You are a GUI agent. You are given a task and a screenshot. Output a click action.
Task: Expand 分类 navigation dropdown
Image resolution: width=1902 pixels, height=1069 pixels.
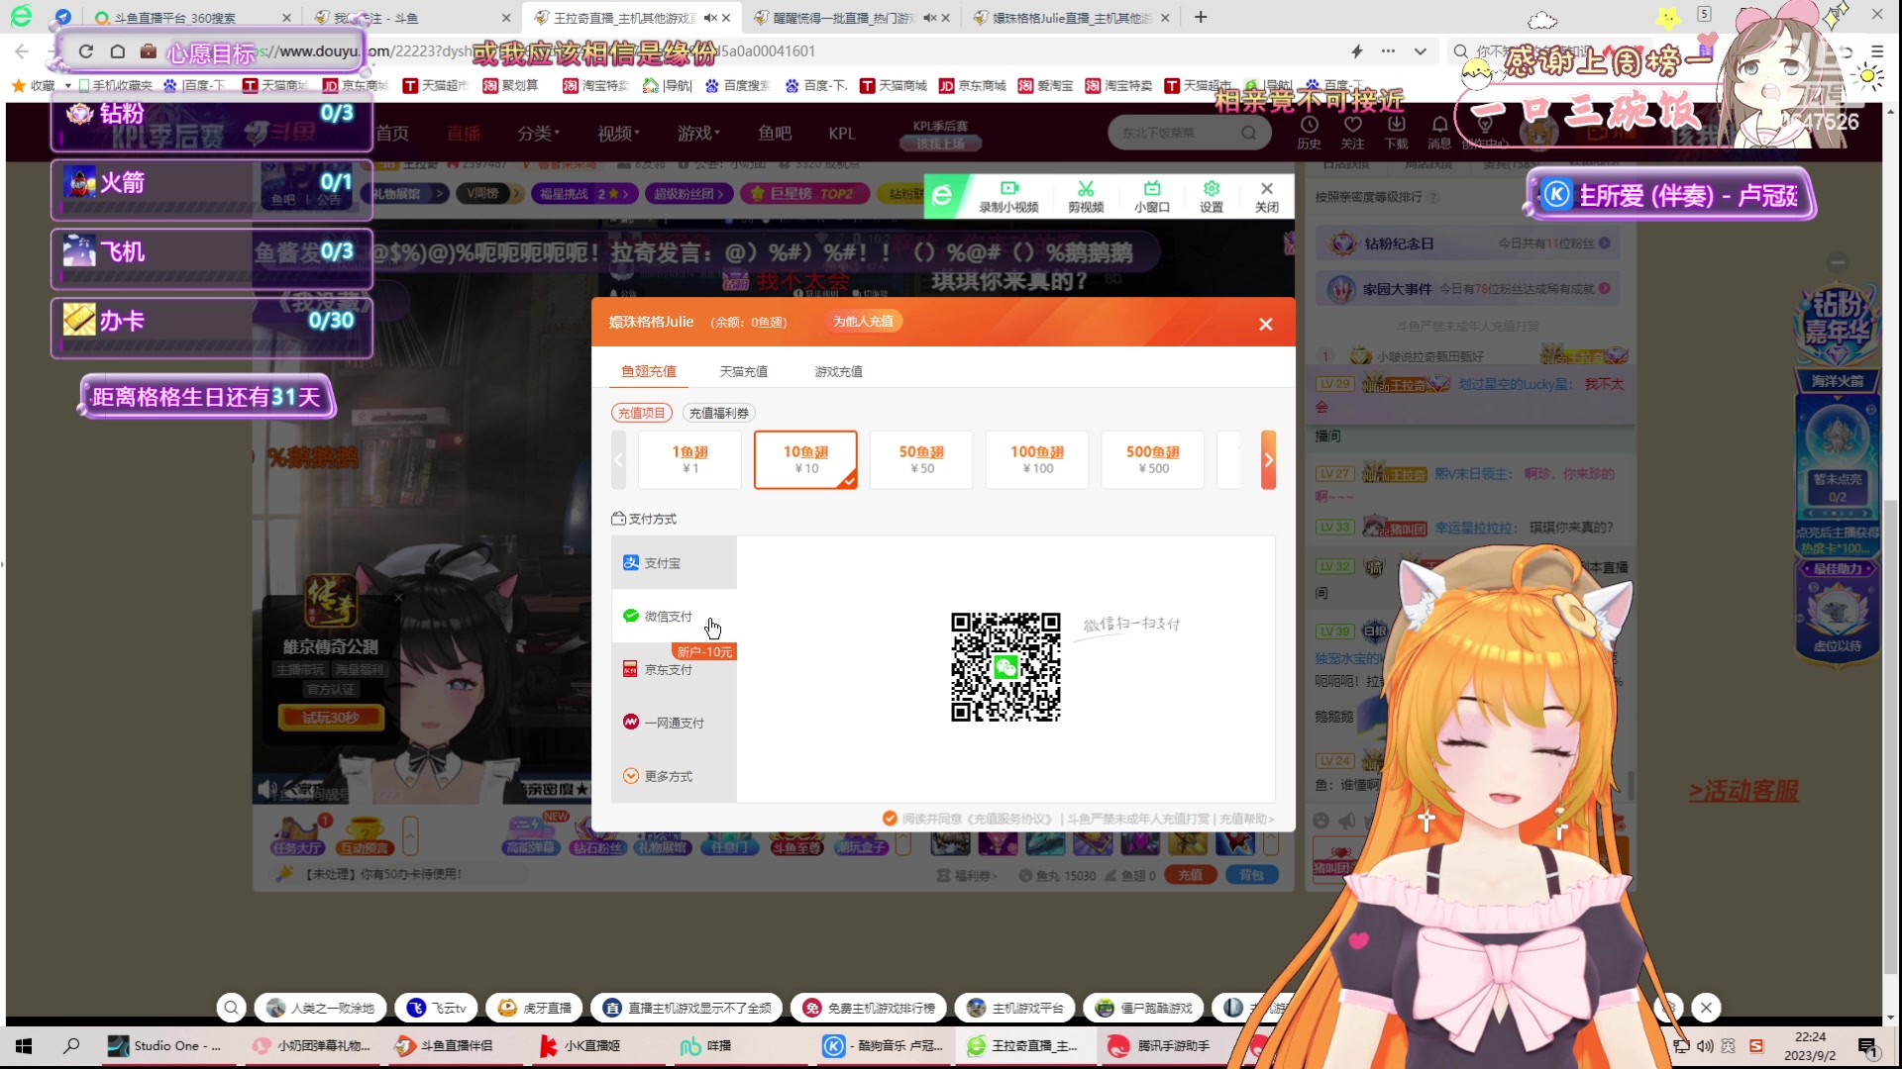(538, 134)
